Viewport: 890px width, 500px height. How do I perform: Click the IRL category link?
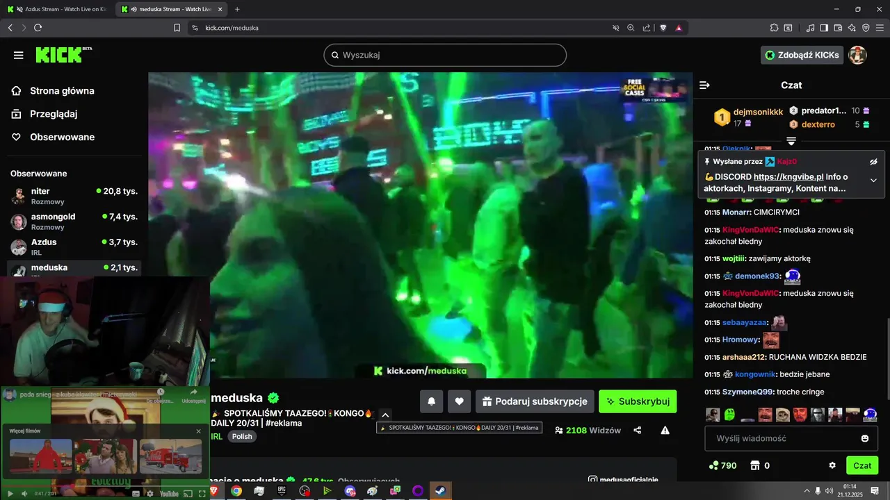pyautogui.click(x=216, y=437)
